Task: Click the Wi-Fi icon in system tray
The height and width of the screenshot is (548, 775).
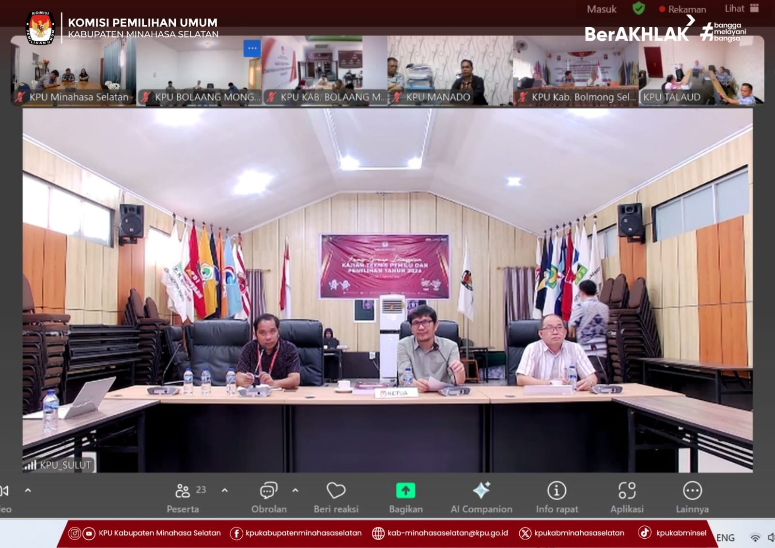Action: (755, 537)
